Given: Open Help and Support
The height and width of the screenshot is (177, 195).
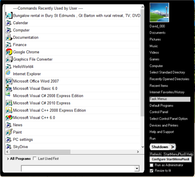Looking at the screenshot, I should pyautogui.click(x=162, y=132).
